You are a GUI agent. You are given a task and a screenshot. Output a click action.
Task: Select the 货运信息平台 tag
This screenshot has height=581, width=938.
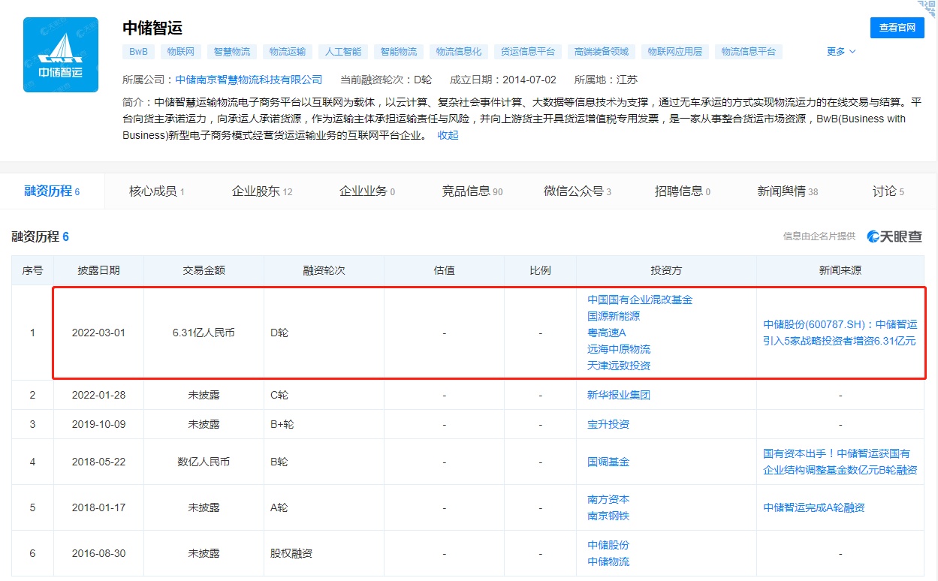528,52
